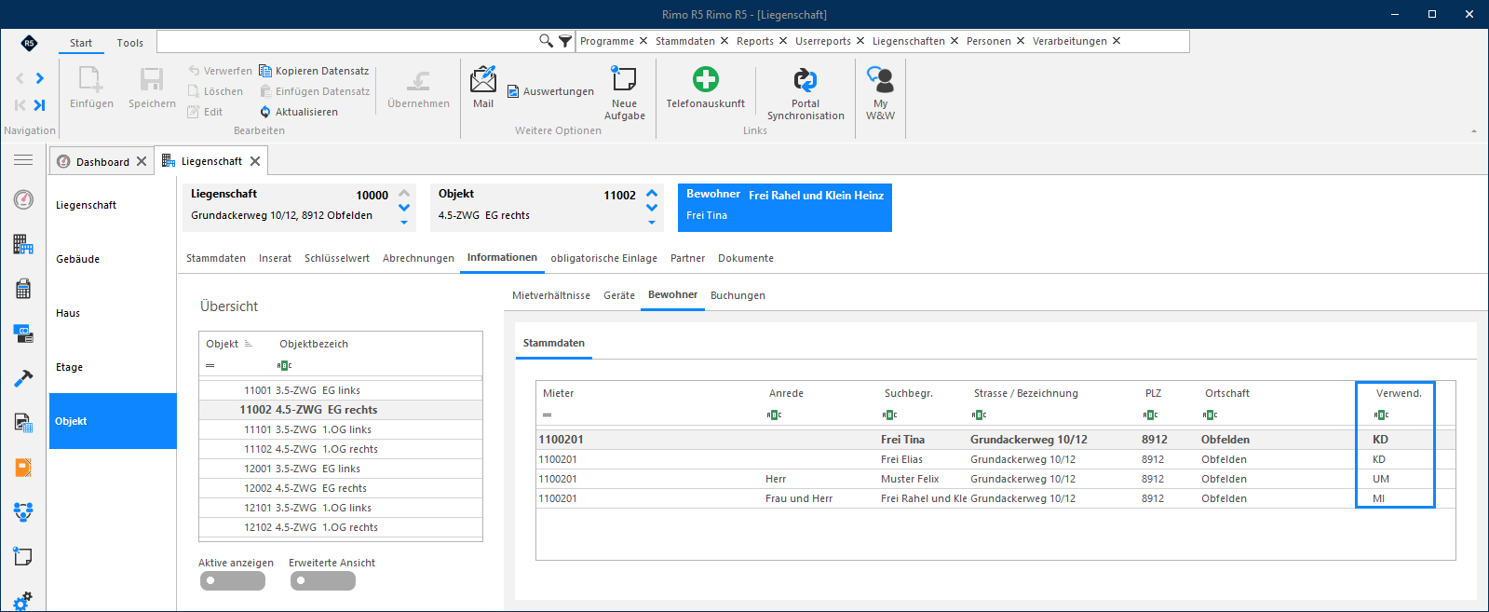Click the My W&W icon
1489x612 pixels.
[880, 79]
